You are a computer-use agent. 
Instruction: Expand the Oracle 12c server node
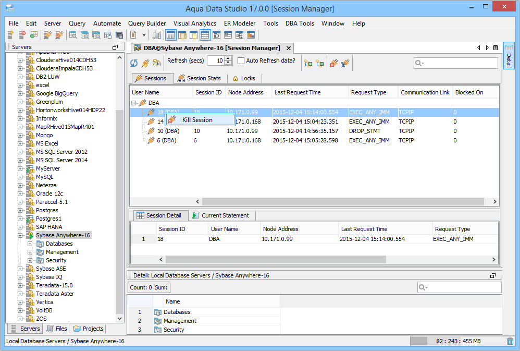[20, 193]
